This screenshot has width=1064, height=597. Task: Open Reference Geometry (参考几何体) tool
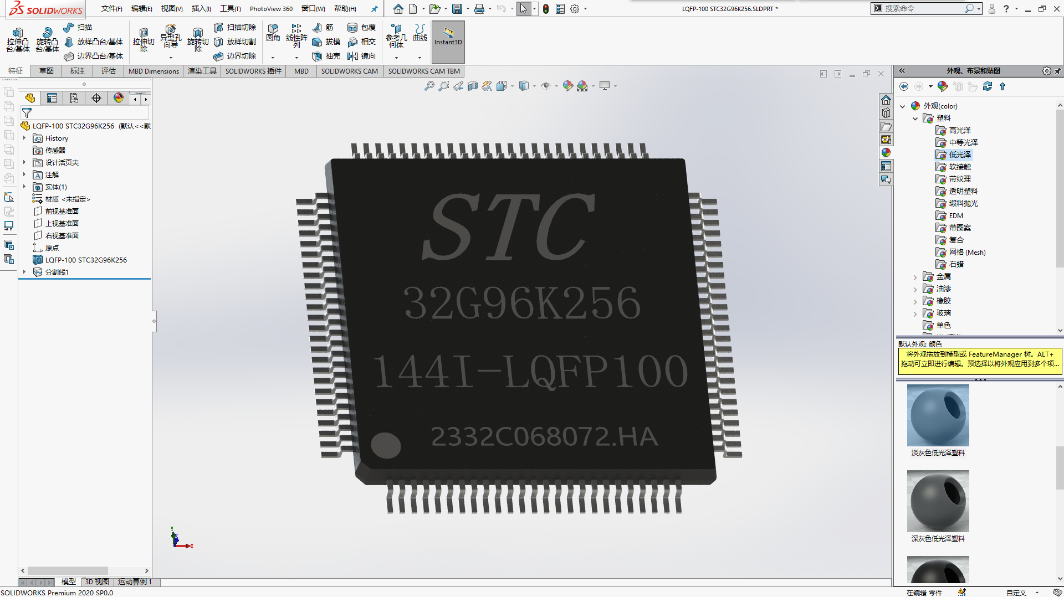[x=396, y=36]
